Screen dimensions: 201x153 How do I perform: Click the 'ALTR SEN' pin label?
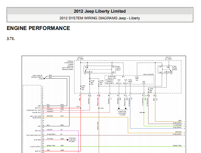coord(37,140)
